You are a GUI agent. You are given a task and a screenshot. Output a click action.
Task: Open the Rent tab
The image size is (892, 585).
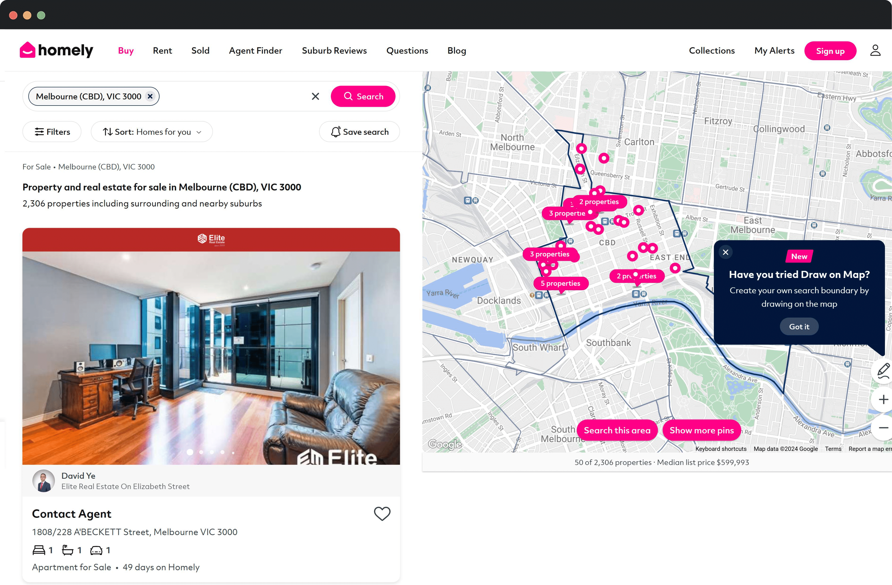[x=162, y=51]
